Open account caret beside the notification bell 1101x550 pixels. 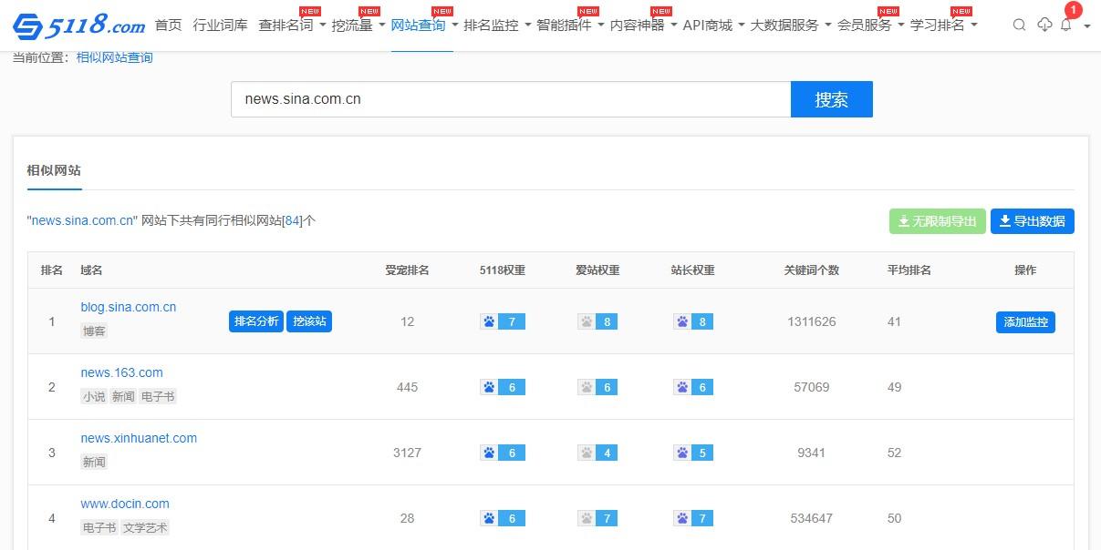1086,26
